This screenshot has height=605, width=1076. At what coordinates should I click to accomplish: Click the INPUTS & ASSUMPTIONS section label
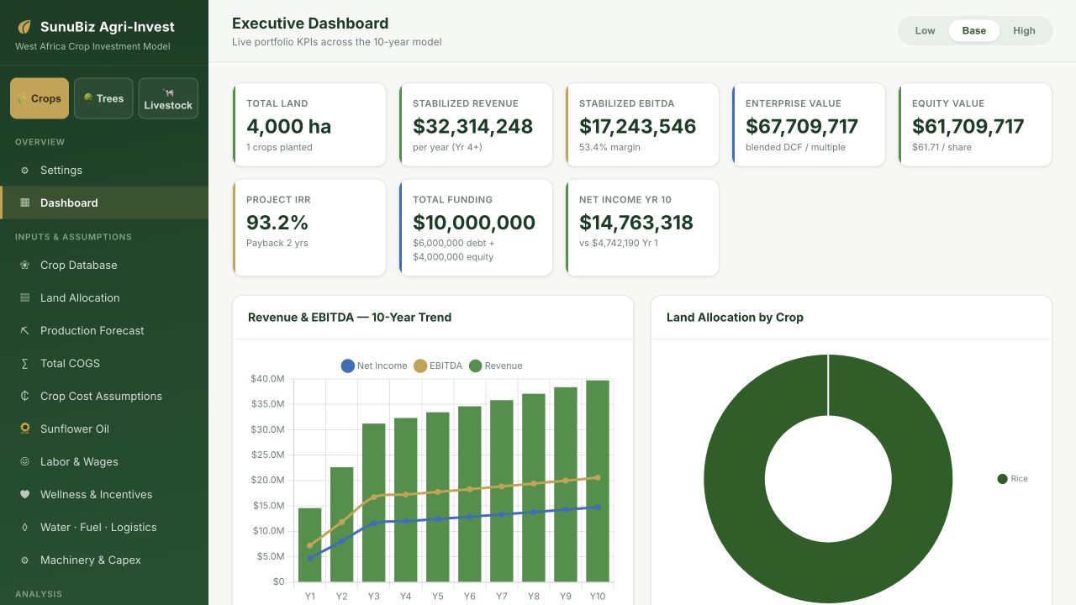pos(73,237)
